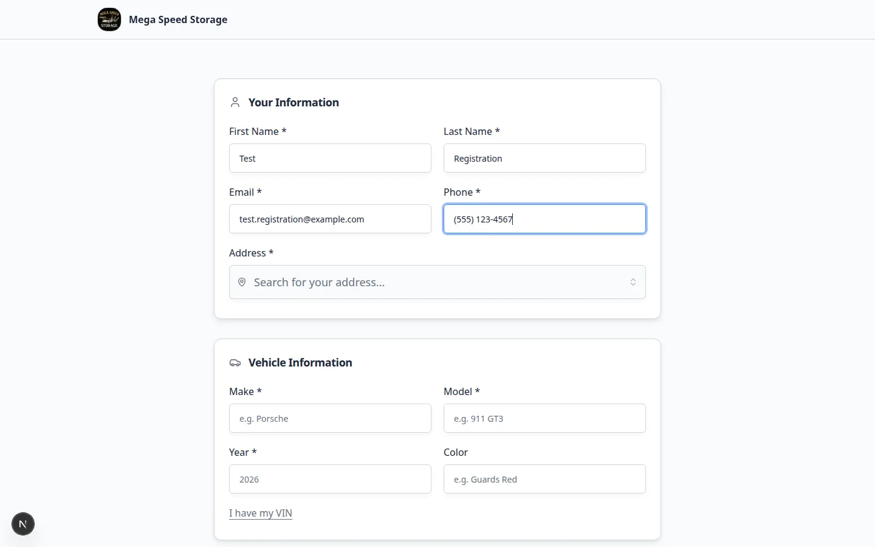Viewport: 875px width, 547px height.
Task: Click into the Email input field
Action: 330,219
